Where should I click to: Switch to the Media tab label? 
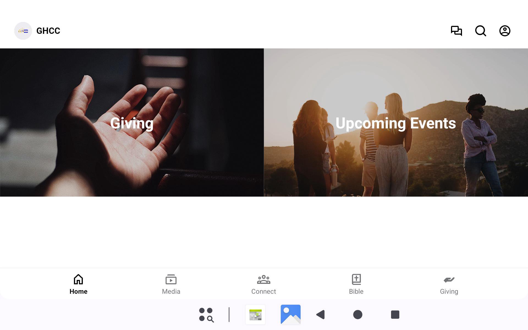(171, 291)
